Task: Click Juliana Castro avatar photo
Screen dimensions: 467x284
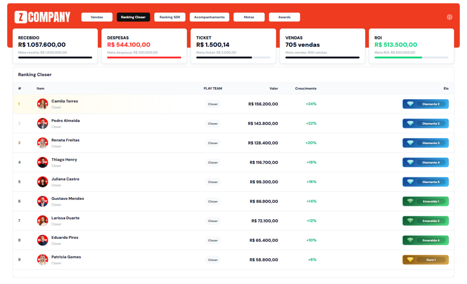Action: pyautogui.click(x=42, y=182)
